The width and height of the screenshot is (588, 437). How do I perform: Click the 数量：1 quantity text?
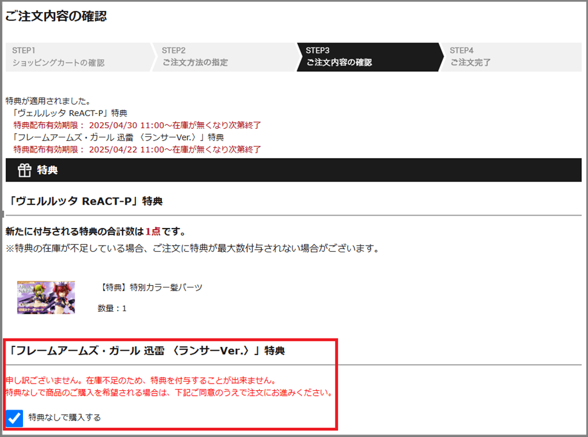click(112, 308)
